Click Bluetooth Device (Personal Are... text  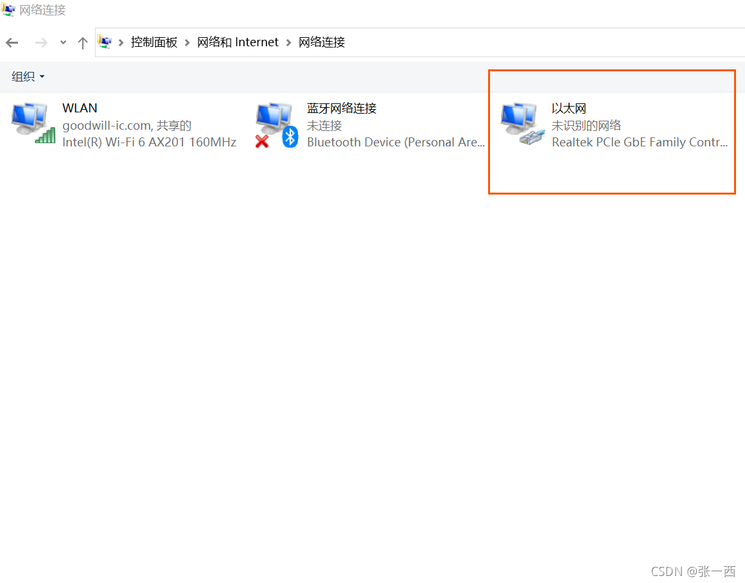[396, 142]
